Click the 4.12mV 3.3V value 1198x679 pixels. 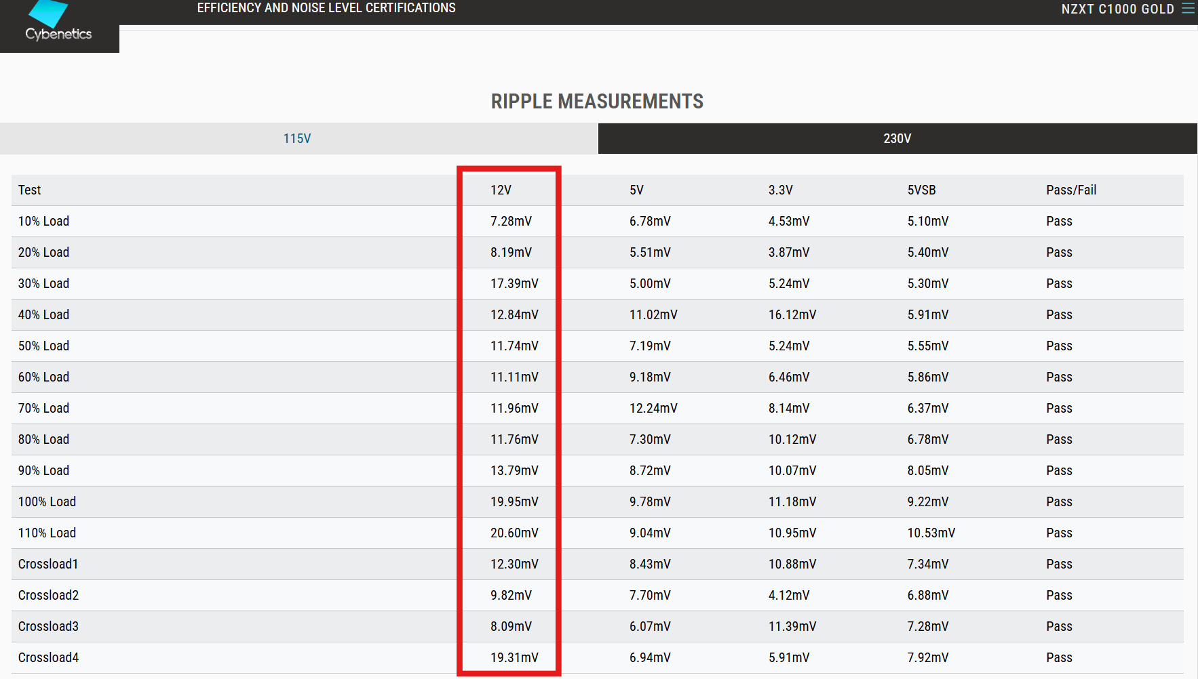pyautogui.click(x=789, y=596)
